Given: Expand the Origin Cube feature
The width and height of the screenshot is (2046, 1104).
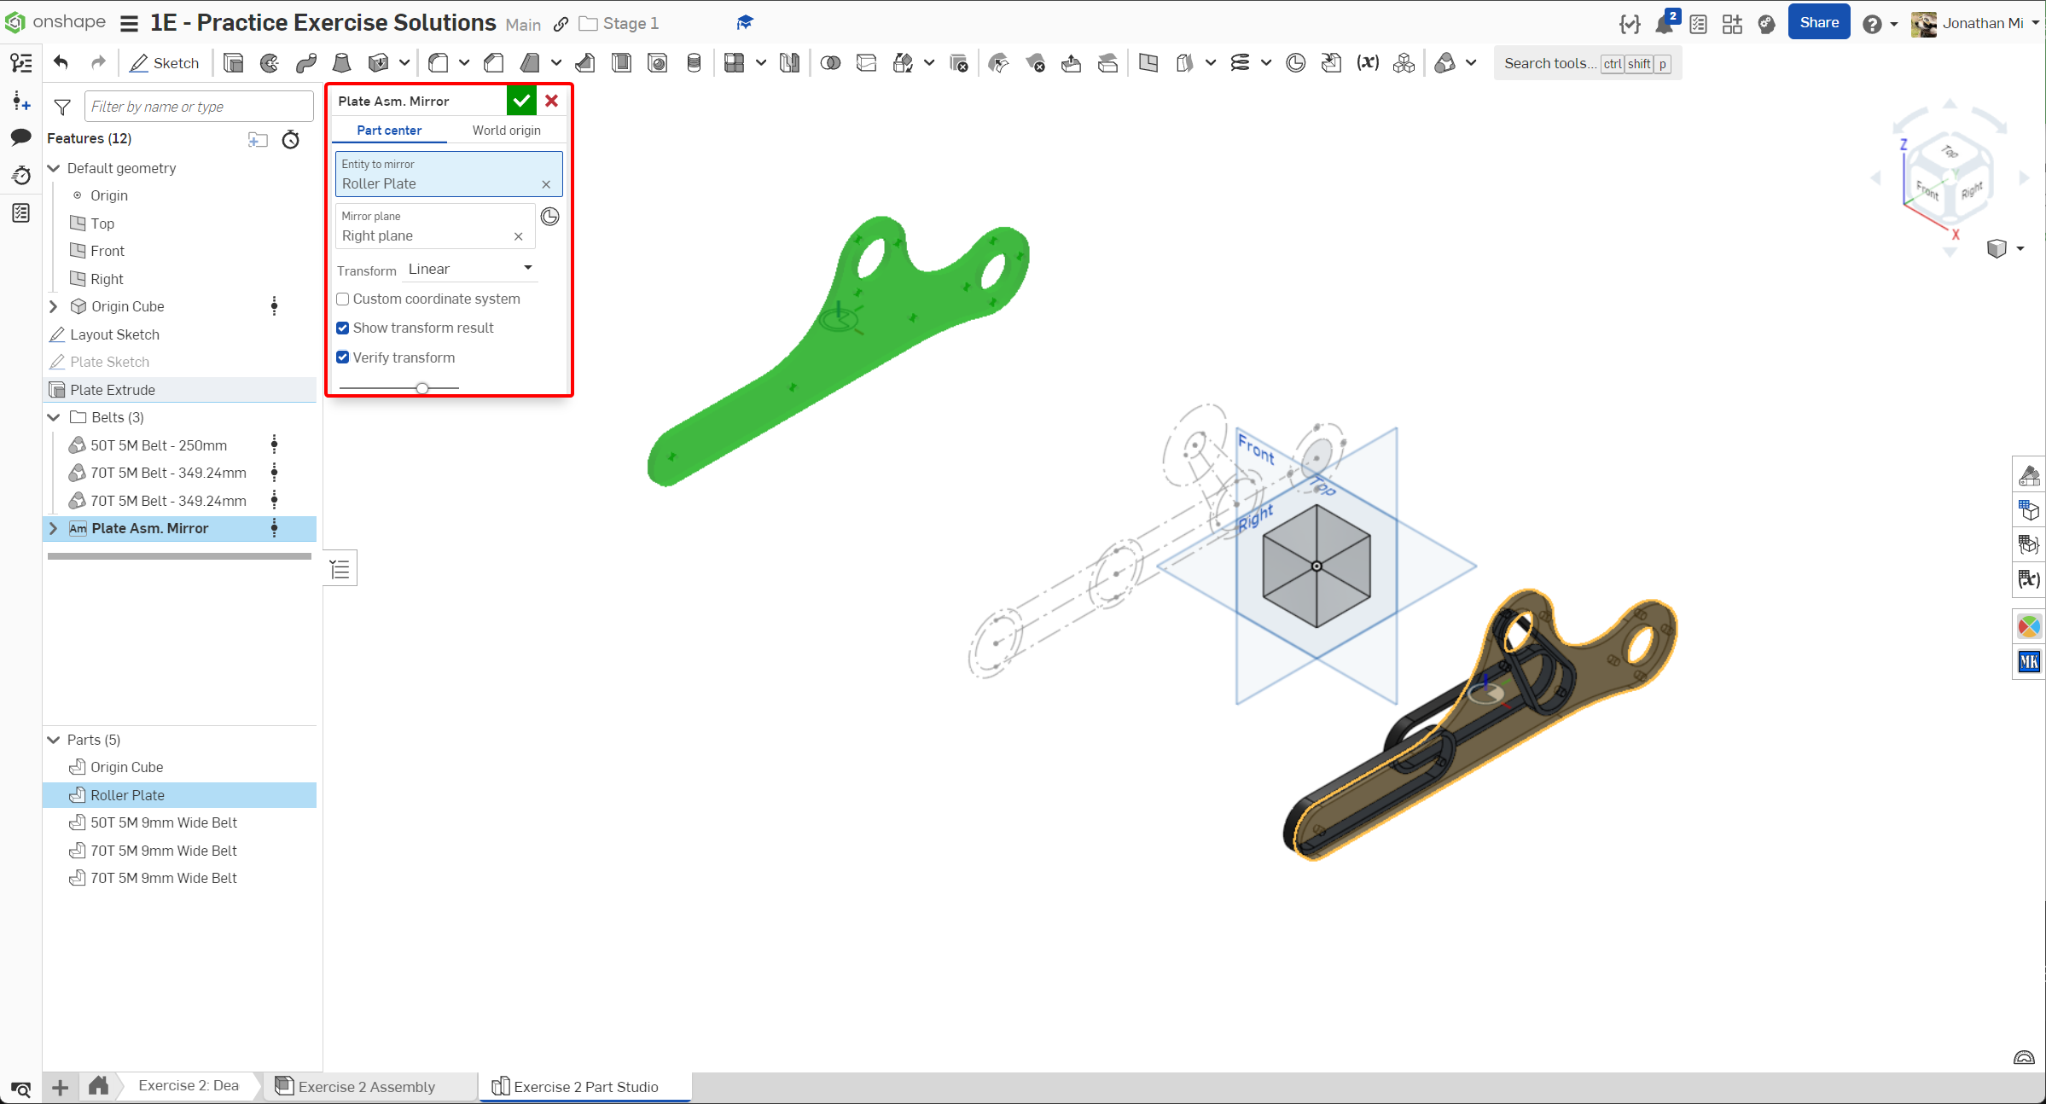Looking at the screenshot, I should tap(54, 306).
